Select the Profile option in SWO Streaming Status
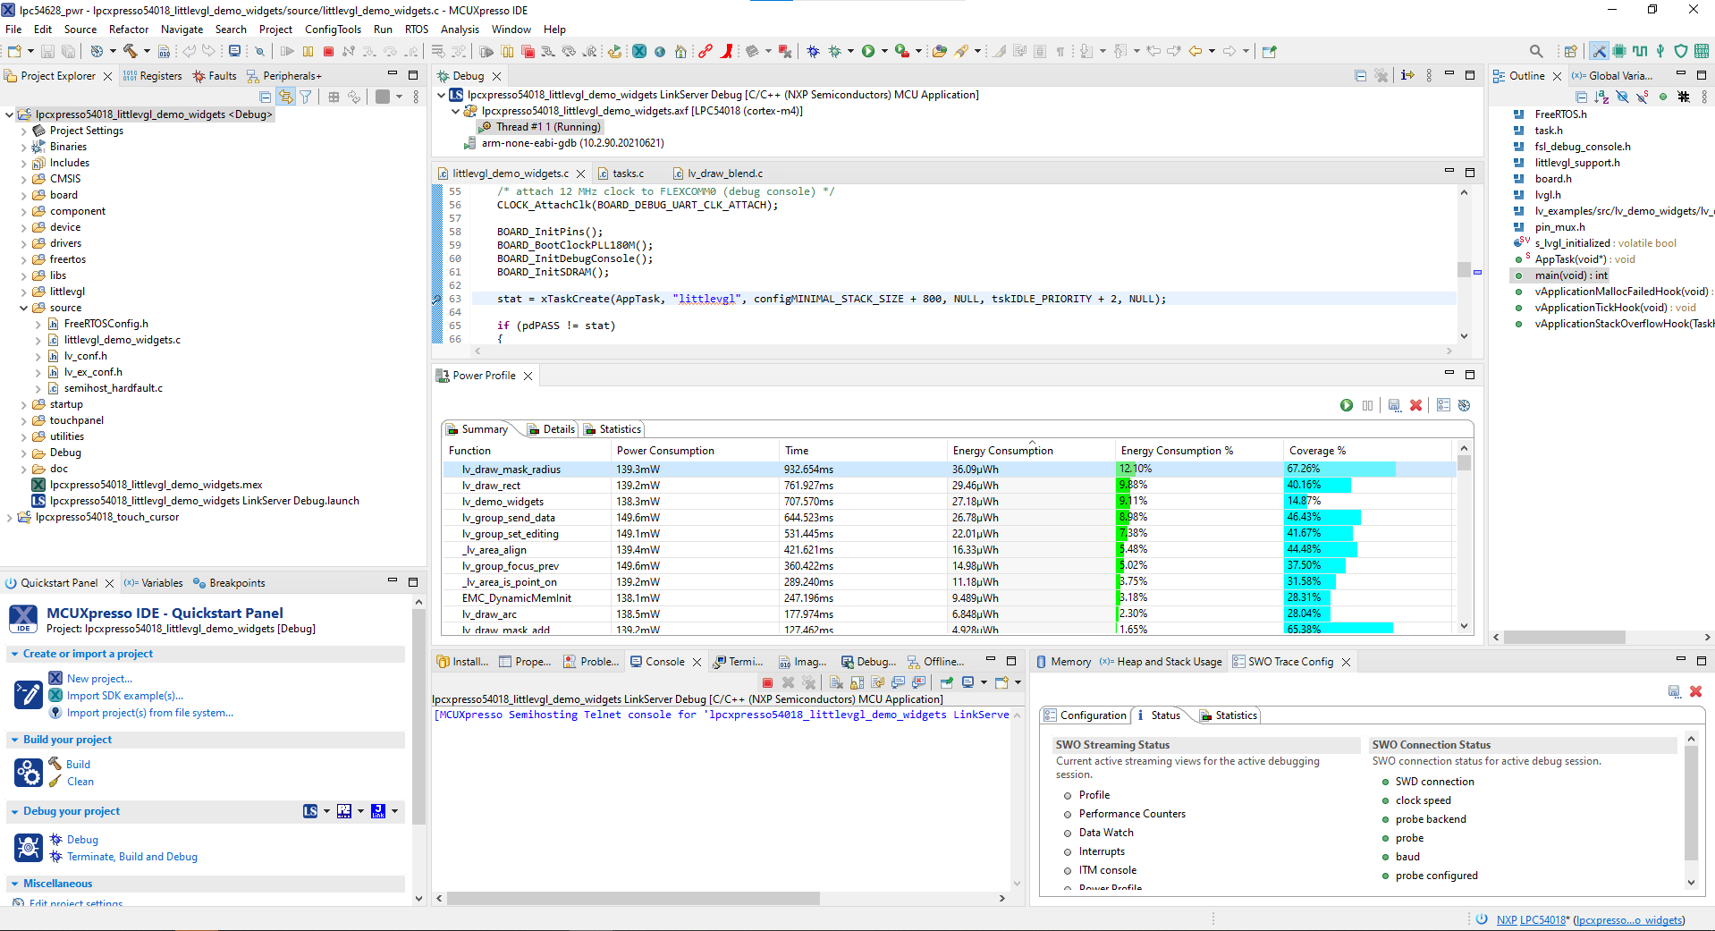Viewport: 1715px width, 931px height. 1094,795
